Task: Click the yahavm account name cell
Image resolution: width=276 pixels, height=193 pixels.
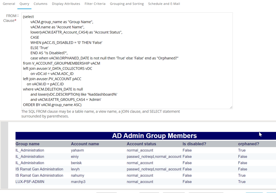Action: coord(77,150)
